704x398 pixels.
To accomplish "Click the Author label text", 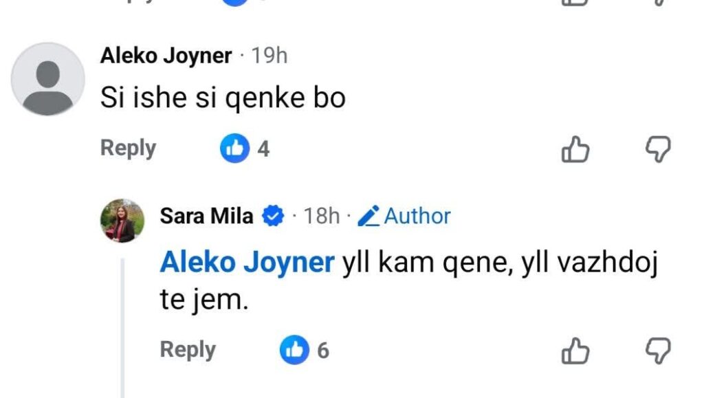I will 417,217.
